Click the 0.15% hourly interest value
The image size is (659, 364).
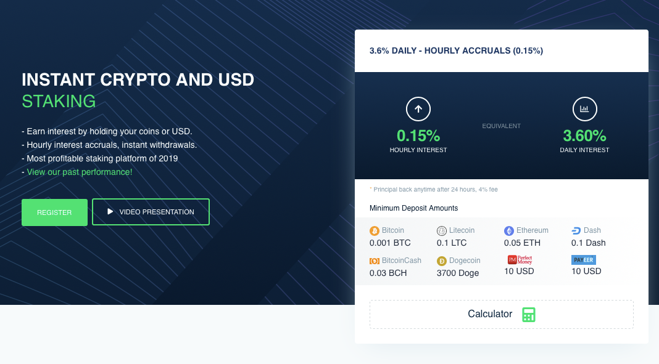[418, 135]
